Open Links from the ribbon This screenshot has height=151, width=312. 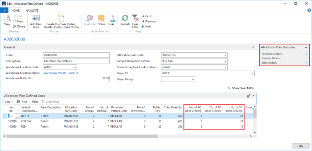(x=112, y=20)
